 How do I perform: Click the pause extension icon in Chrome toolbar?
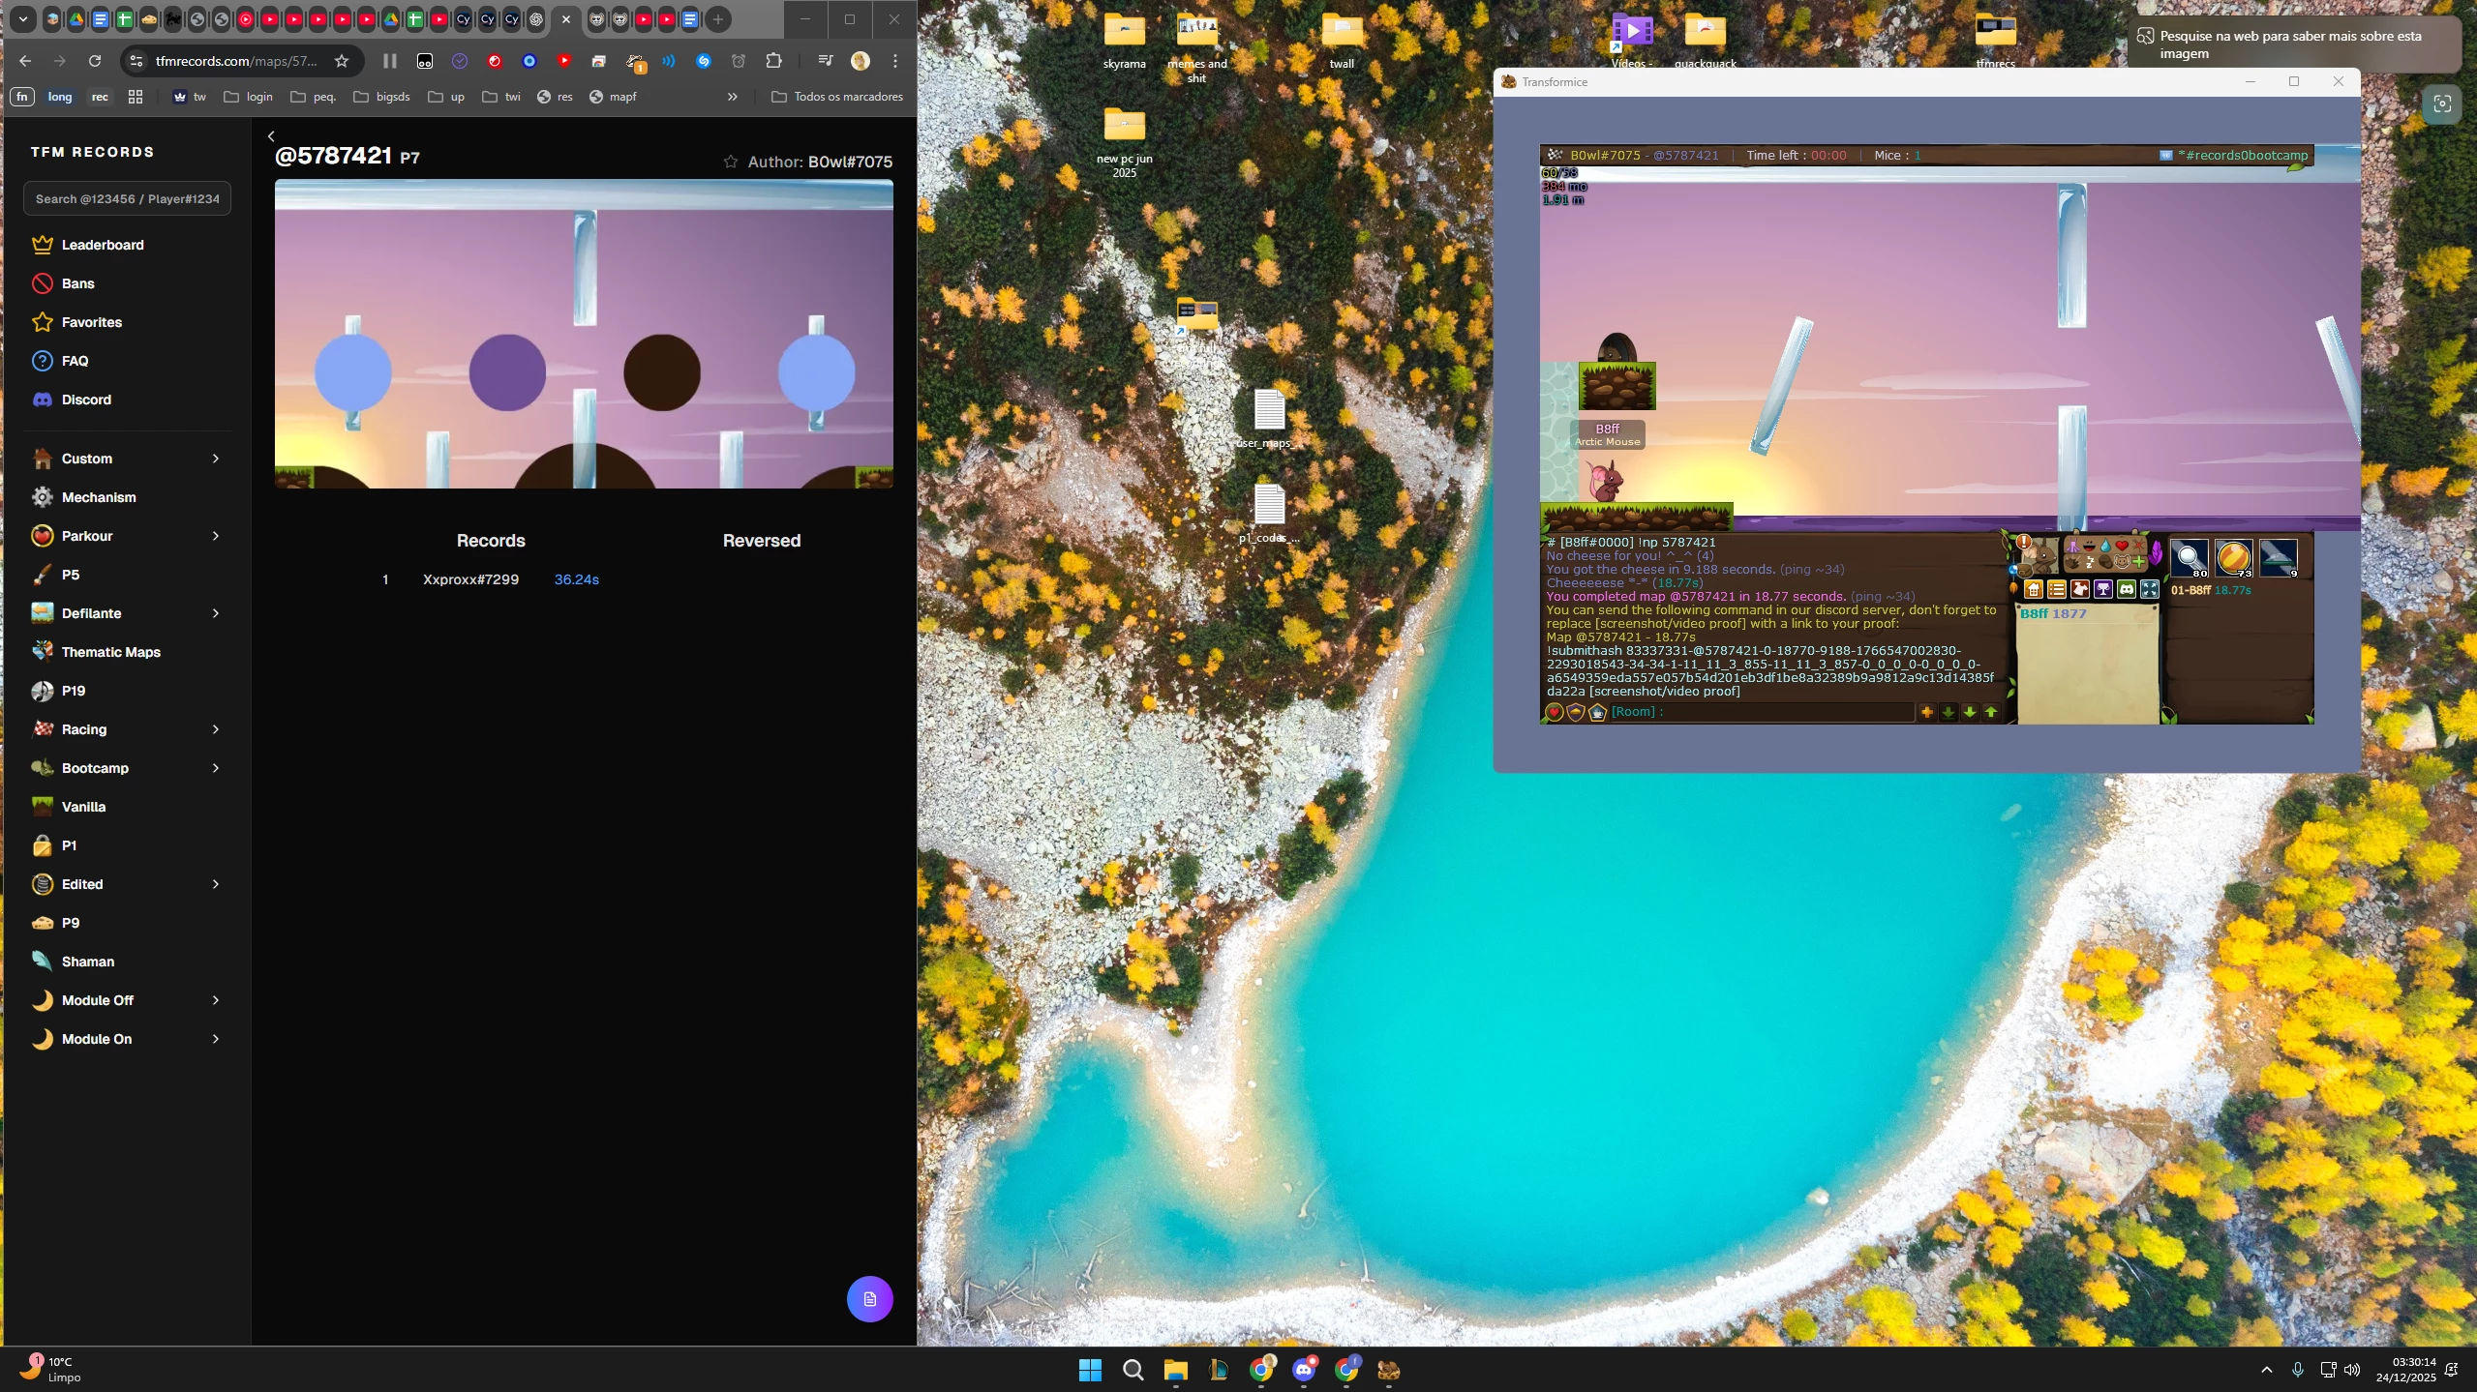(390, 61)
